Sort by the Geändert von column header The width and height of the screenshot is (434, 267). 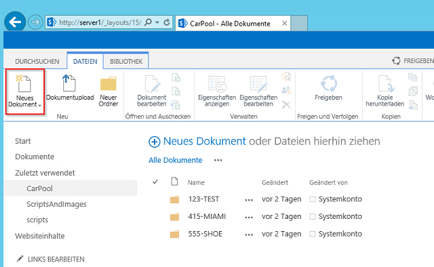pos(328,182)
